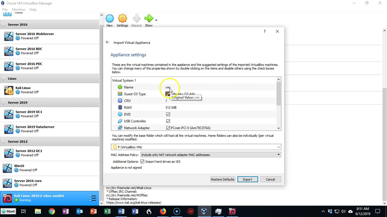The width and height of the screenshot is (387, 217).
Task: Select Server 2016 PDC VM icon
Action: point(9,66)
